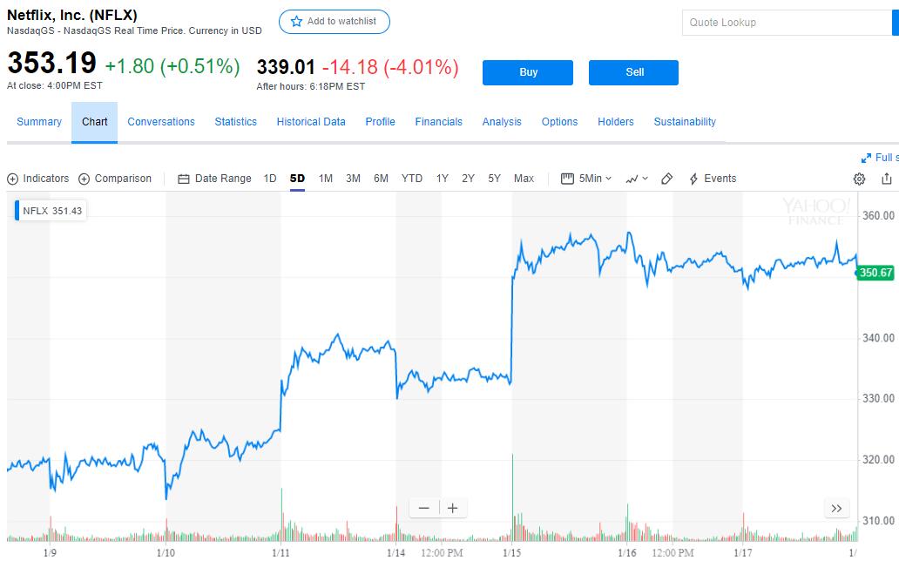Select the 1D time range

(x=270, y=179)
